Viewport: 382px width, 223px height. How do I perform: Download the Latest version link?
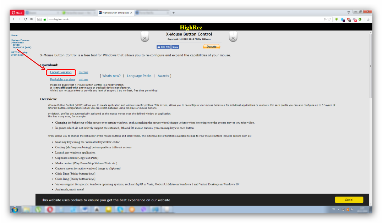tap(61, 72)
